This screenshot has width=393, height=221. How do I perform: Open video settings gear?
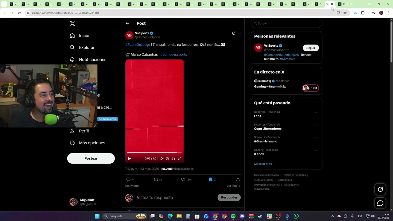[167, 159]
